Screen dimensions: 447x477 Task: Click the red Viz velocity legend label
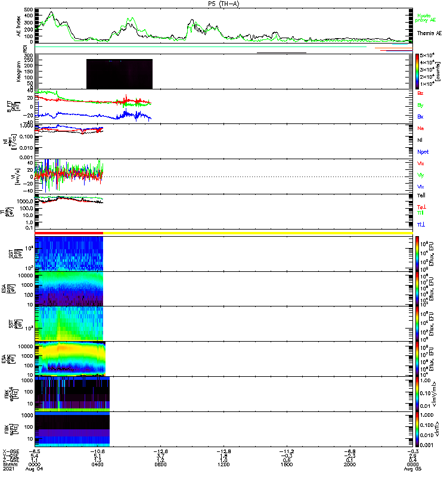(421, 163)
